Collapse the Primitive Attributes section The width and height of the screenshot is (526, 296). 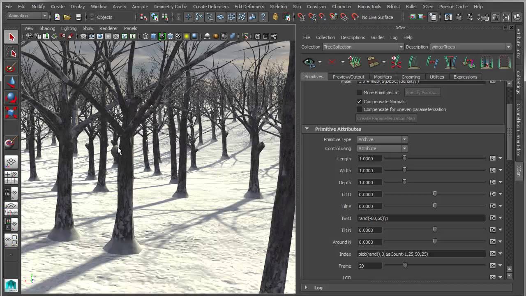(x=307, y=129)
